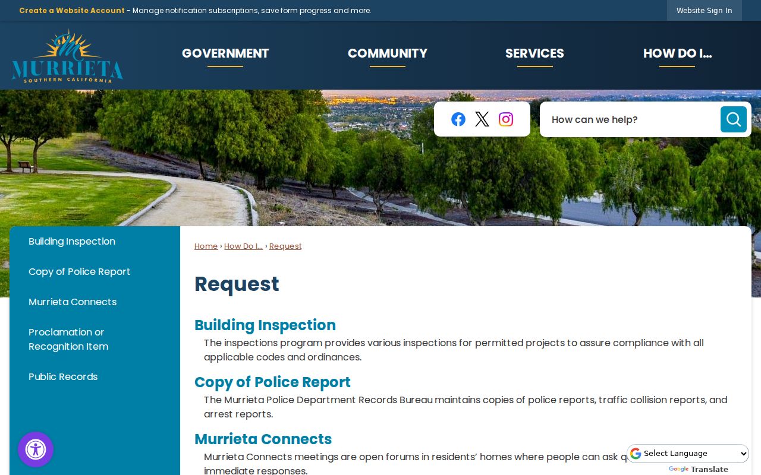This screenshot has width=761, height=475.
Task: Click the Website Sign In button
Action: [705, 10]
